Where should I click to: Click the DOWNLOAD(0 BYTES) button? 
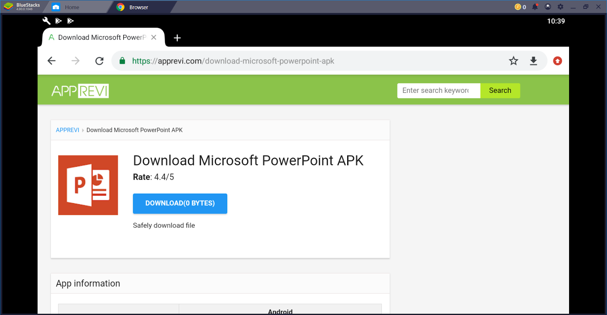180,204
